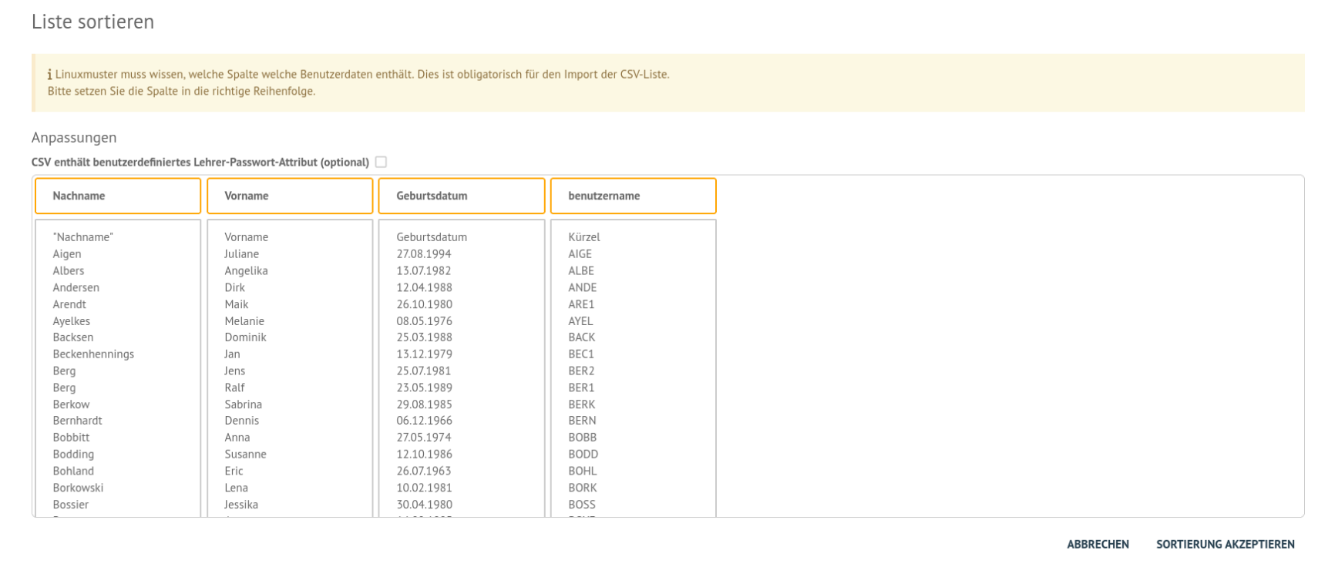This screenshot has width=1318, height=567.
Task: Select the Geburtsdatum column header
Action: tap(462, 196)
